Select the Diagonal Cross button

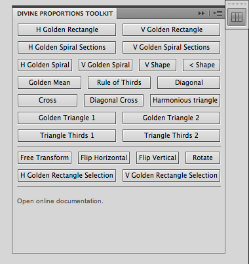point(113,100)
